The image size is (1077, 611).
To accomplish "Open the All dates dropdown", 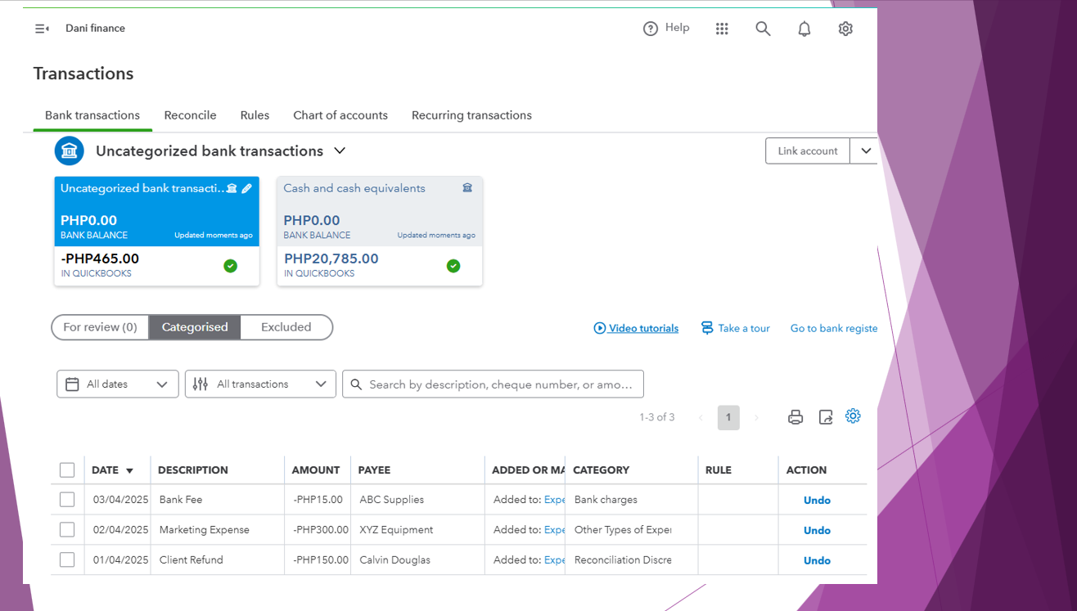I will (x=118, y=384).
